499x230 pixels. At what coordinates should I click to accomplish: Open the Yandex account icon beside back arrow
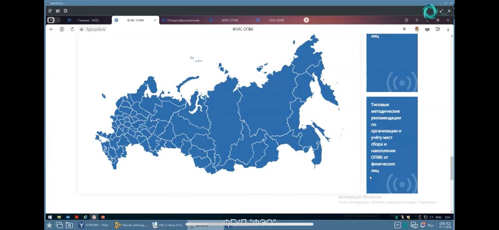(62, 29)
